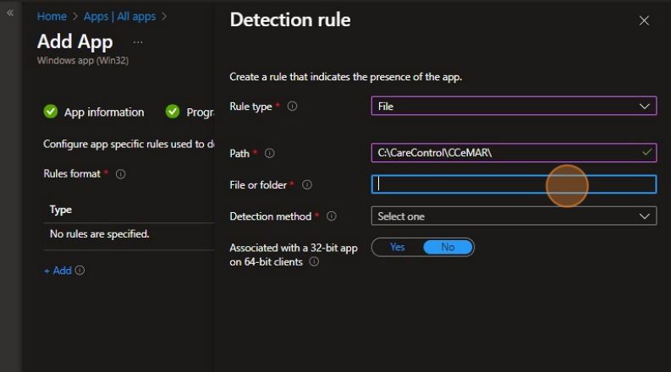Click info icon for 32-bit app setting
The image size is (671, 372).
[x=314, y=262]
